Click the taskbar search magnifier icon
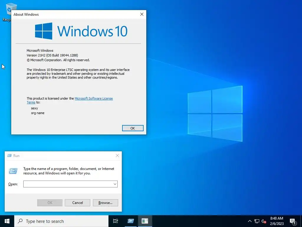Viewport: 302px width, 227px height. coord(20,221)
